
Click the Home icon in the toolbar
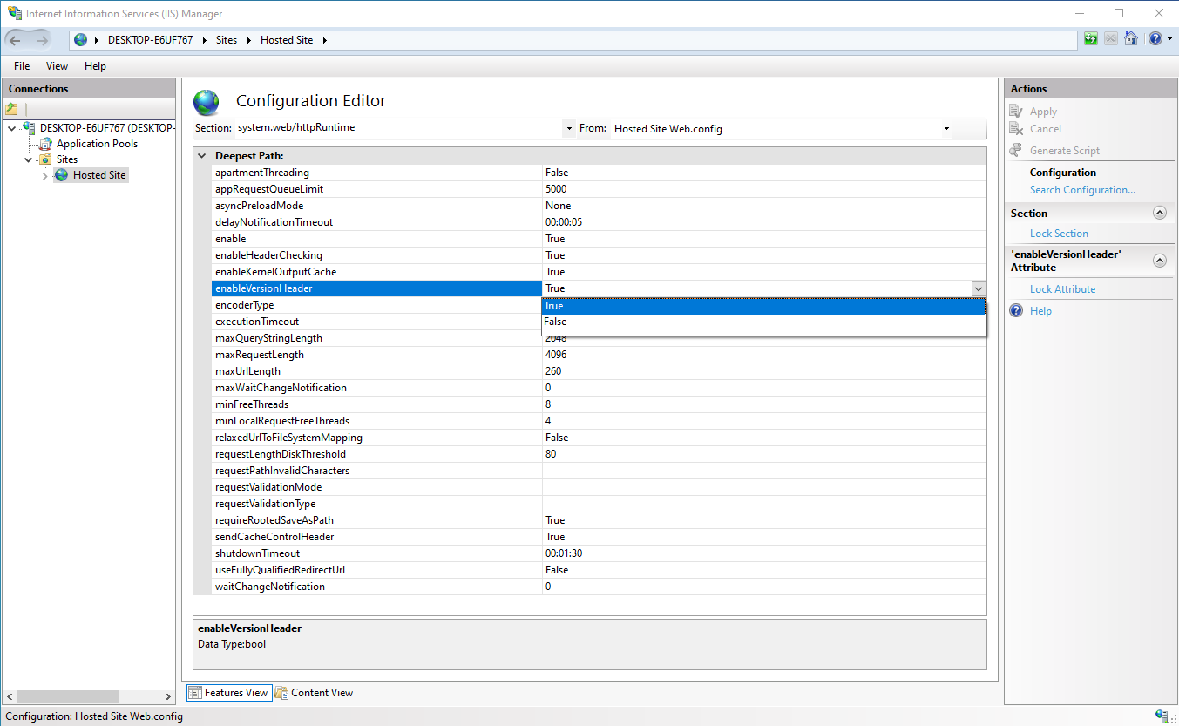click(x=1130, y=39)
